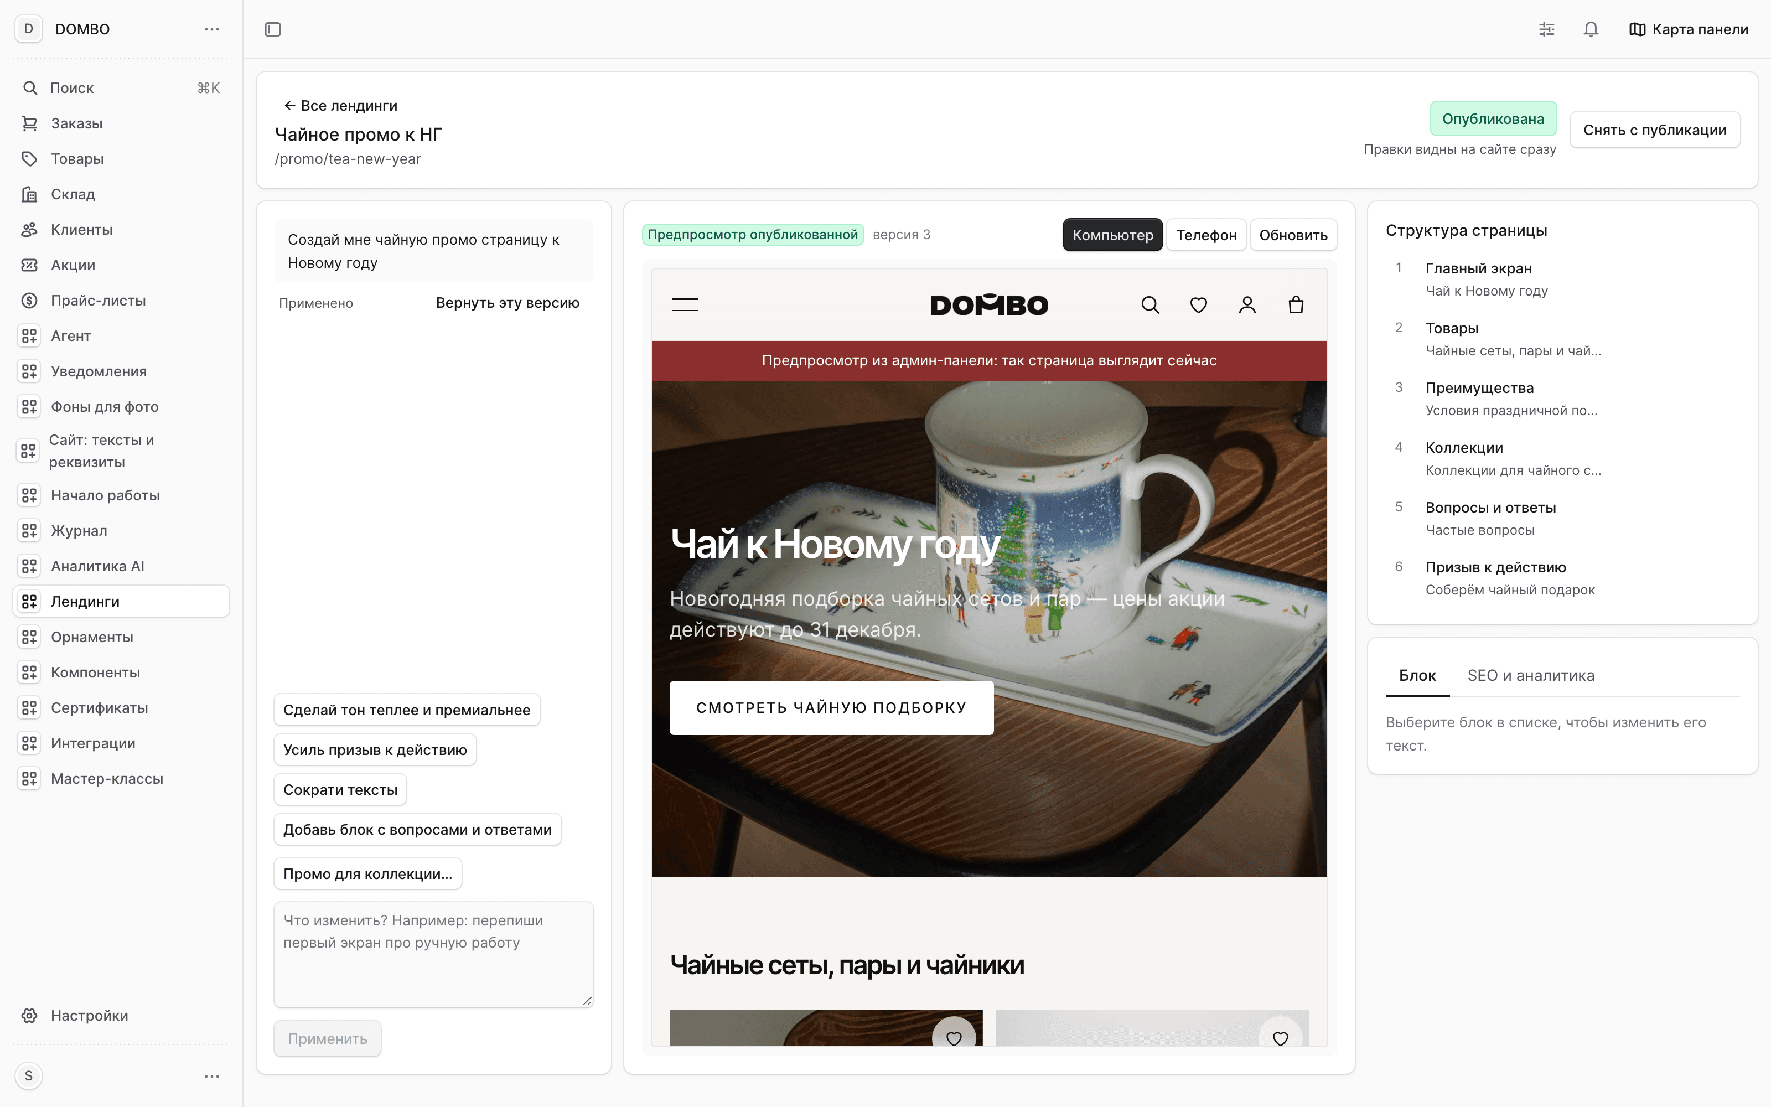This screenshot has height=1107, width=1771.
Task: Click the heart wishlist icon in preview header
Action: 1198,304
